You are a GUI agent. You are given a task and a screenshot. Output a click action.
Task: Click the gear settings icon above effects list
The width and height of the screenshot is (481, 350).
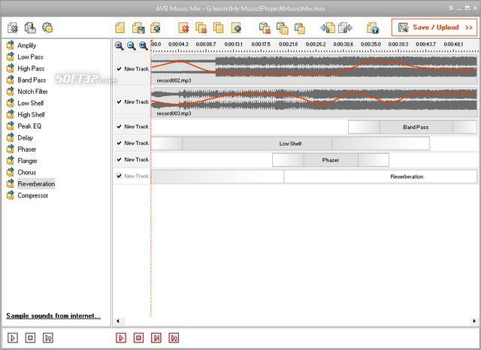pyautogui.click(x=47, y=28)
